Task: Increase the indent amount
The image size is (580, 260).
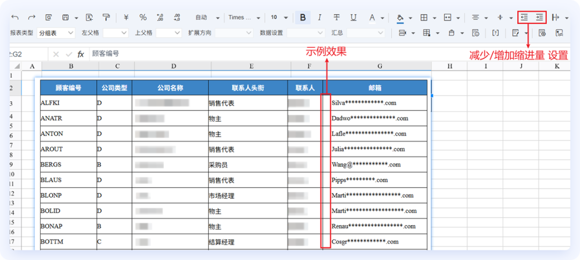Action: click(540, 17)
